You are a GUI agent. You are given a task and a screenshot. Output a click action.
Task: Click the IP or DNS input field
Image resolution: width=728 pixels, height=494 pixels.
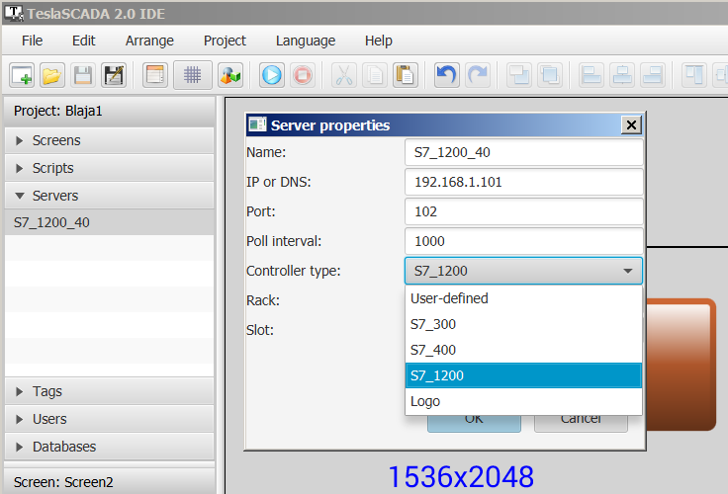coord(523,182)
